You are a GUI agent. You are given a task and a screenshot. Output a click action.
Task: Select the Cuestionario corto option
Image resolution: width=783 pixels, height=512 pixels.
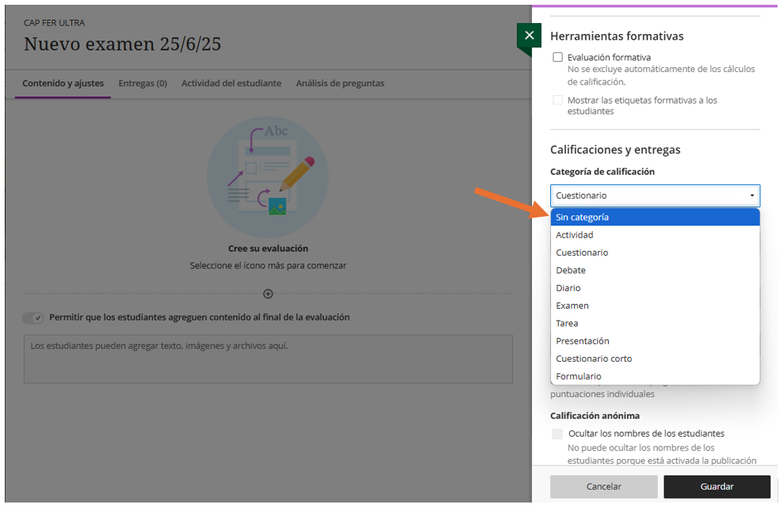(656, 358)
